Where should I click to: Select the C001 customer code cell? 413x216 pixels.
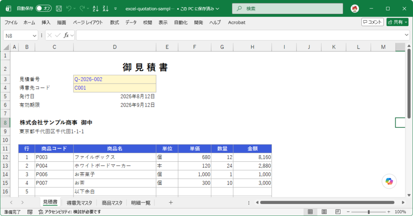coord(115,88)
